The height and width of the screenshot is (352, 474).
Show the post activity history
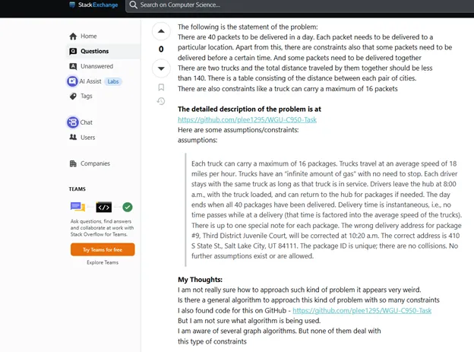(161, 101)
